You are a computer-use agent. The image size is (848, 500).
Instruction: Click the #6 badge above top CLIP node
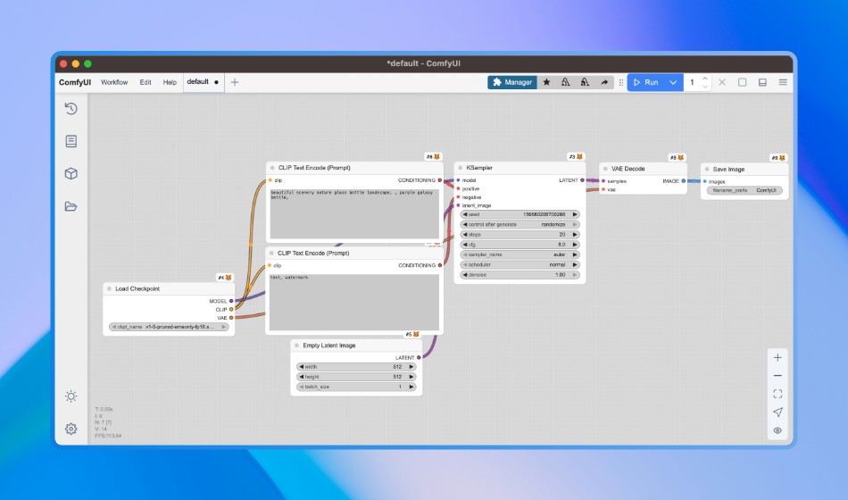coord(433,156)
